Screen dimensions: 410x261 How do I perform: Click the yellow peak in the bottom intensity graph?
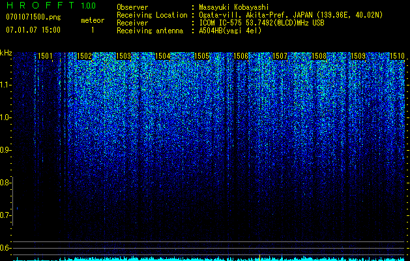tap(259, 257)
